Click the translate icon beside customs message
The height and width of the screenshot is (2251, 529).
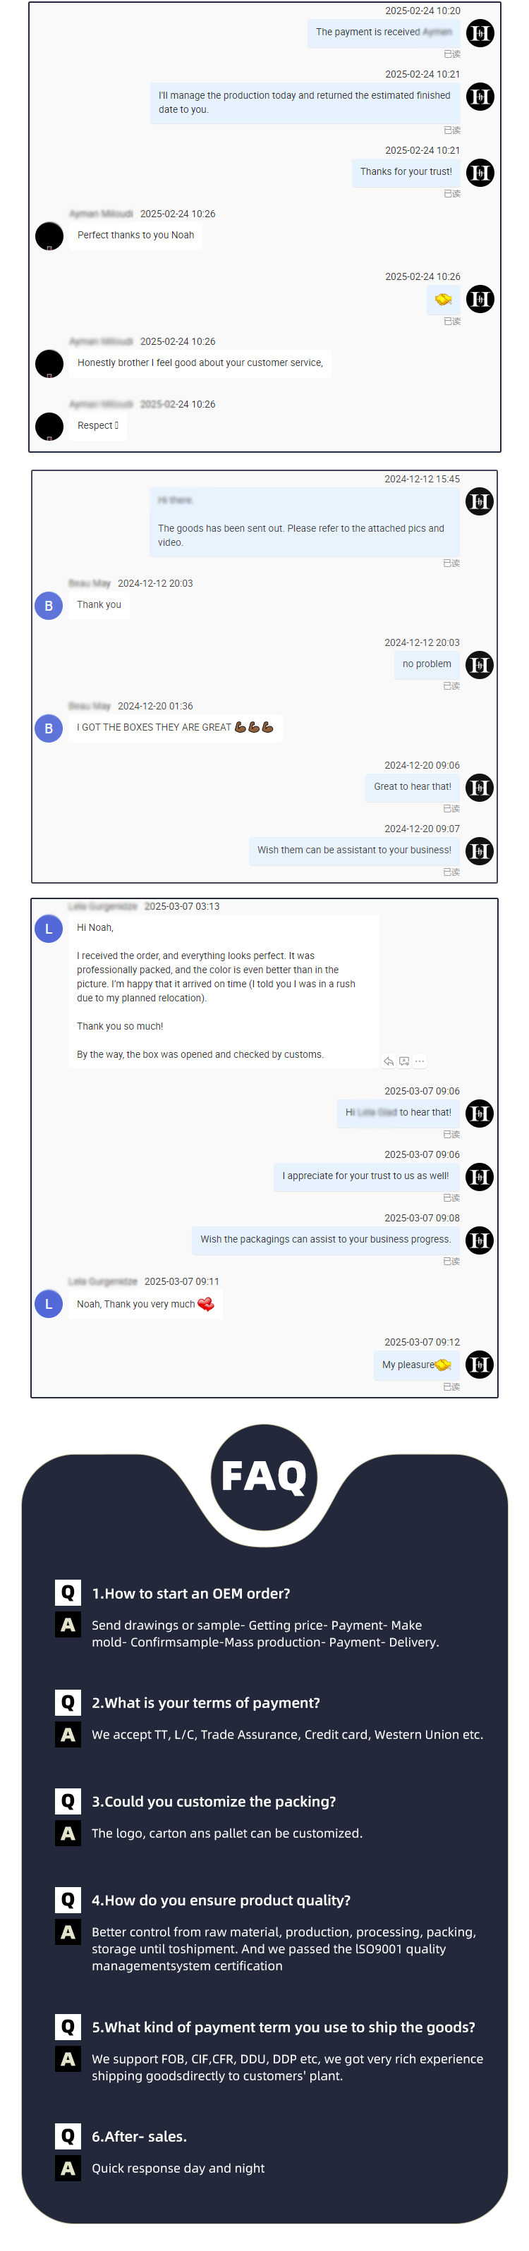(x=404, y=1062)
